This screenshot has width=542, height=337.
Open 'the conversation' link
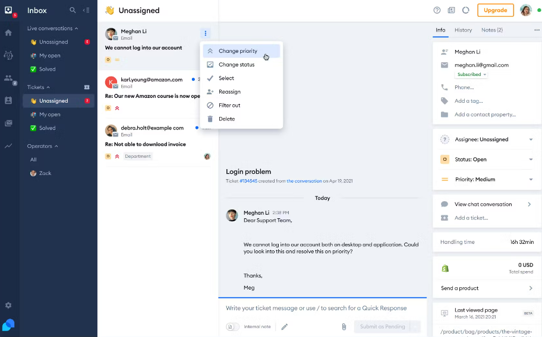304,181
